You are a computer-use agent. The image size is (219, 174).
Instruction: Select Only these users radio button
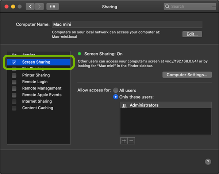pyautogui.click(x=116, y=97)
